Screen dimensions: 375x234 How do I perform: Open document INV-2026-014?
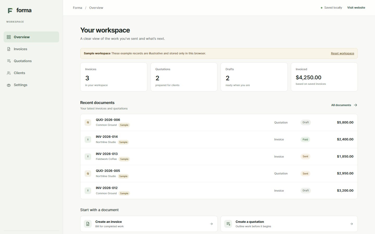[x=219, y=140]
